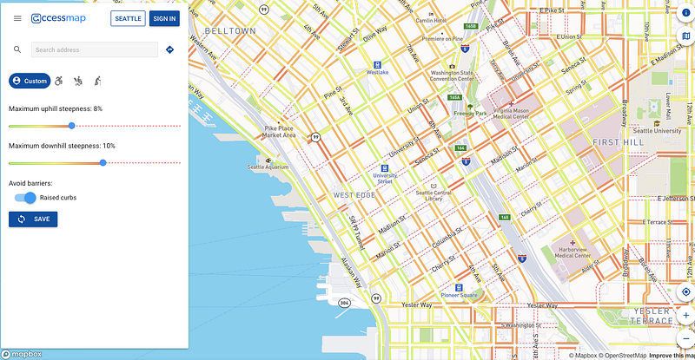
Task: Select the Custom profile
Action: click(x=30, y=81)
